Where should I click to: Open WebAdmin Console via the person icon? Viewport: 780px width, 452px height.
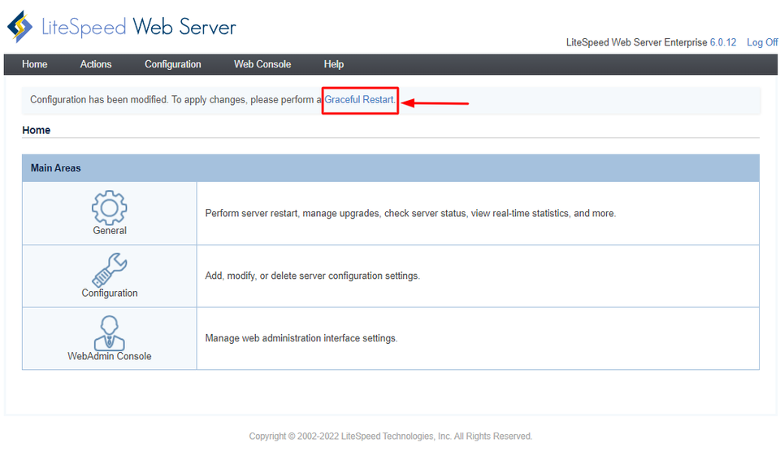[110, 332]
